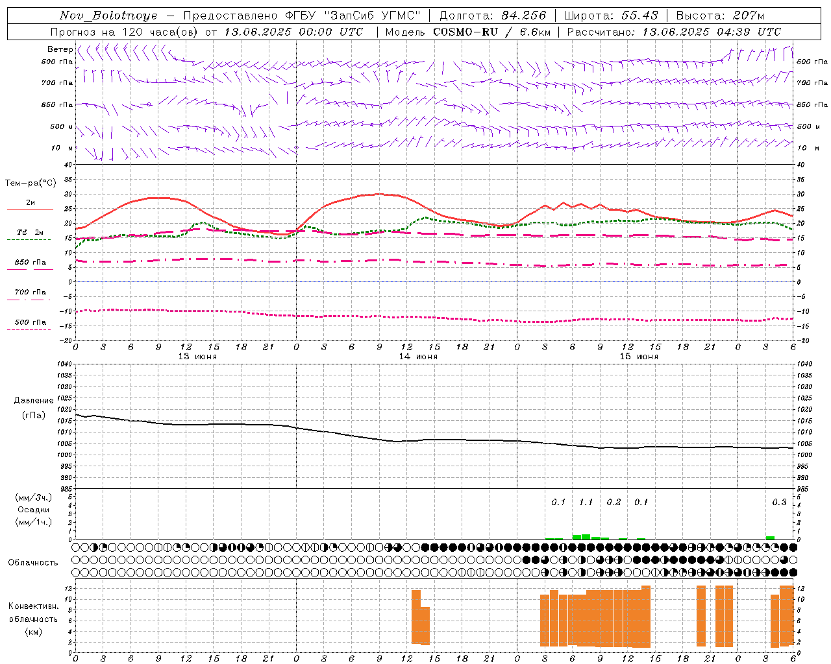Click the Долгота: 84.256 value
This screenshot has width=831, height=664.
pyautogui.click(x=493, y=16)
